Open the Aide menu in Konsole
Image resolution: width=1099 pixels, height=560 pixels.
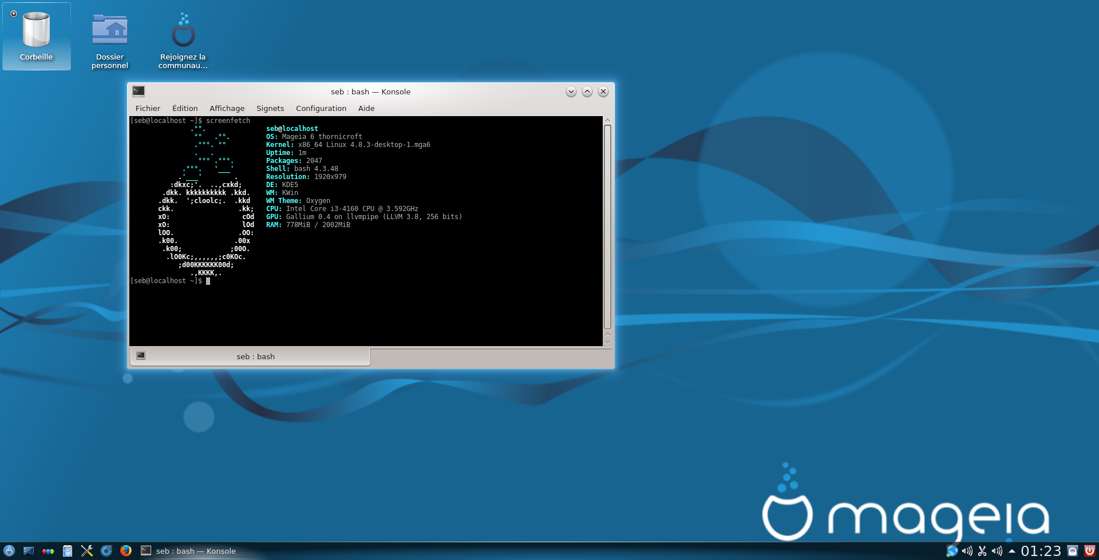click(366, 108)
